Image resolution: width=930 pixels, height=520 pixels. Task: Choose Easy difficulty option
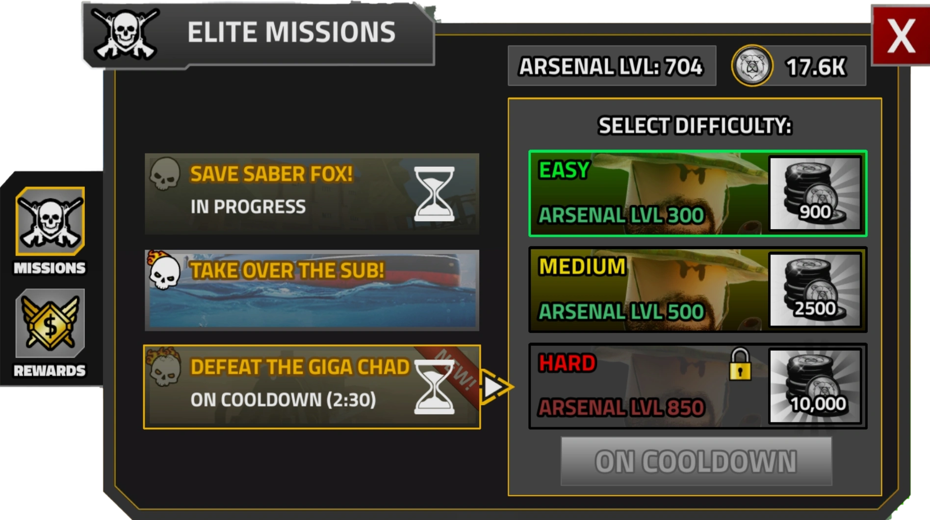tap(697, 193)
